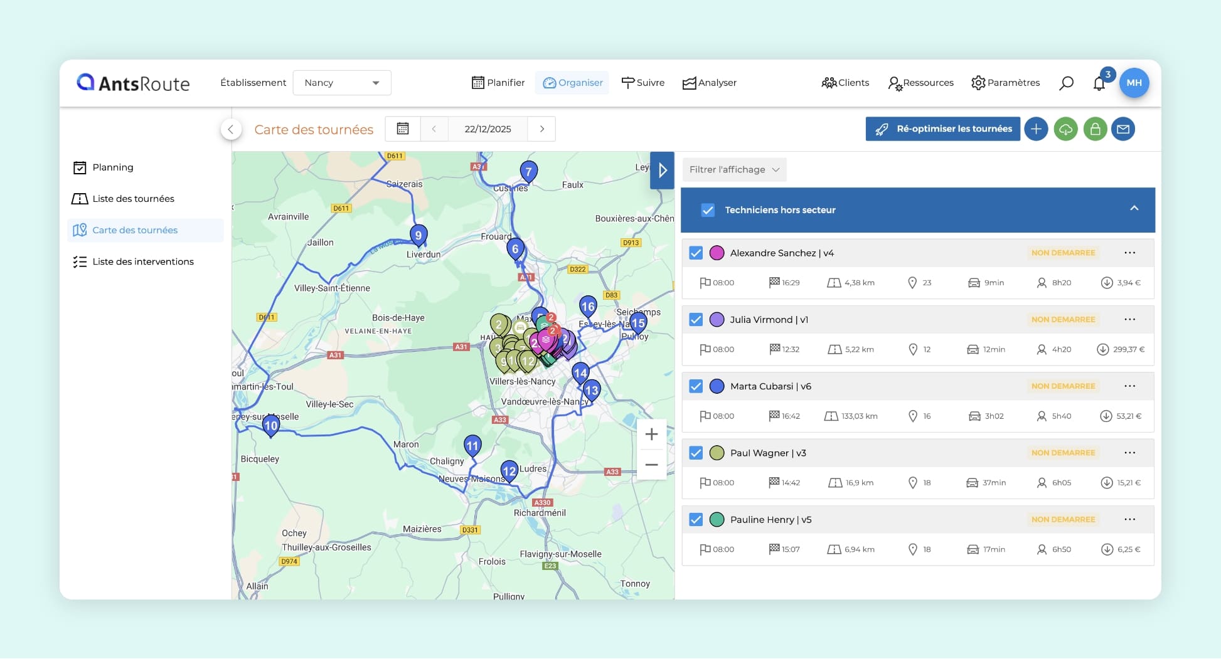This screenshot has height=659, width=1221.
Task: Open the Établissement Nancy dropdown
Action: [x=342, y=83]
